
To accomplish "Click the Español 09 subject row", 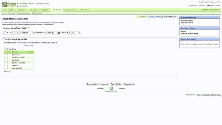I will (19, 60).
